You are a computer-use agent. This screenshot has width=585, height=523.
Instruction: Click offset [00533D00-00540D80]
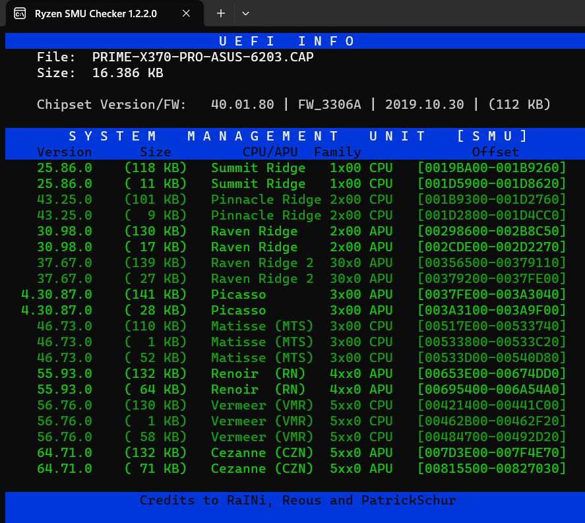click(x=492, y=357)
